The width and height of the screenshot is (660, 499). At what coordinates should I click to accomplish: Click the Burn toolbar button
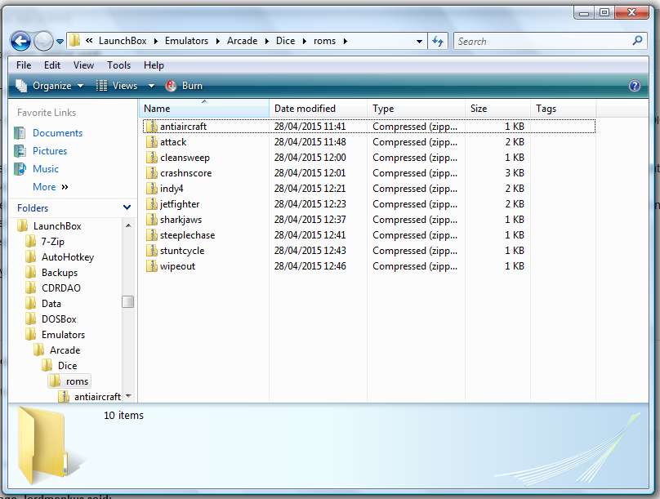[x=185, y=86]
